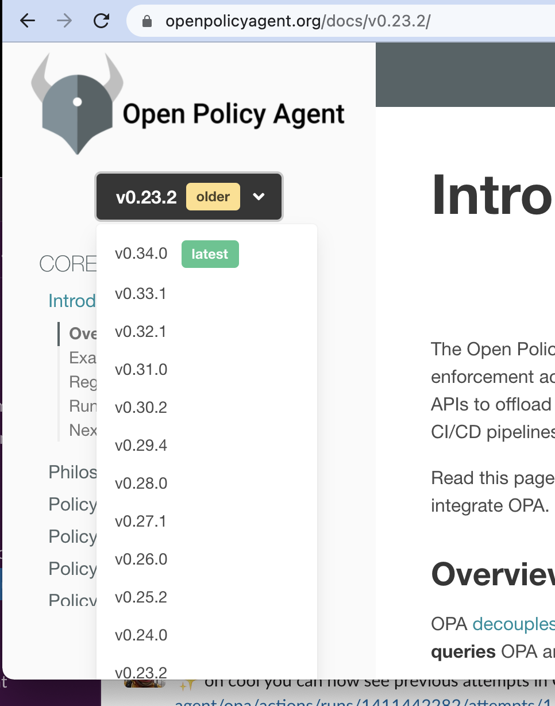The height and width of the screenshot is (706, 555).
Task: Click the older badge on version selector
Action: click(213, 197)
